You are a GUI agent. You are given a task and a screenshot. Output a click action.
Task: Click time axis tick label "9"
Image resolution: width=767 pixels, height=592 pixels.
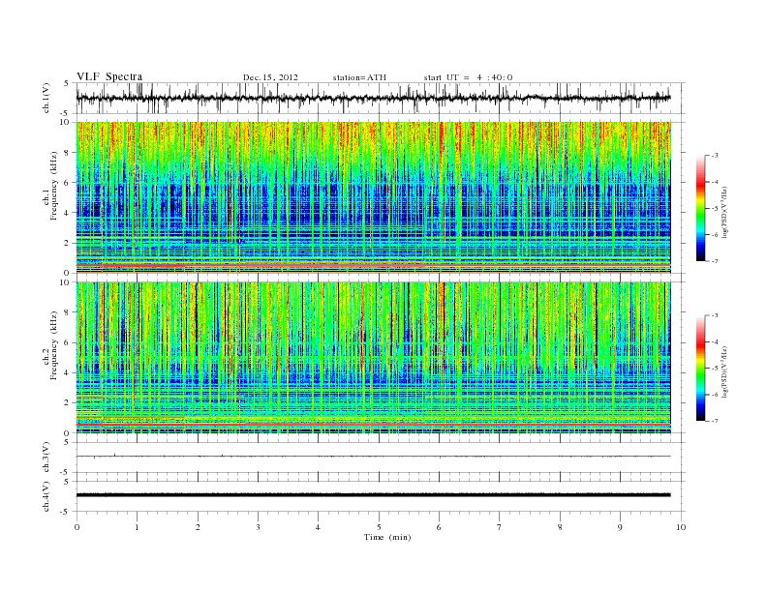pyautogui.click(x=620, y=527)
